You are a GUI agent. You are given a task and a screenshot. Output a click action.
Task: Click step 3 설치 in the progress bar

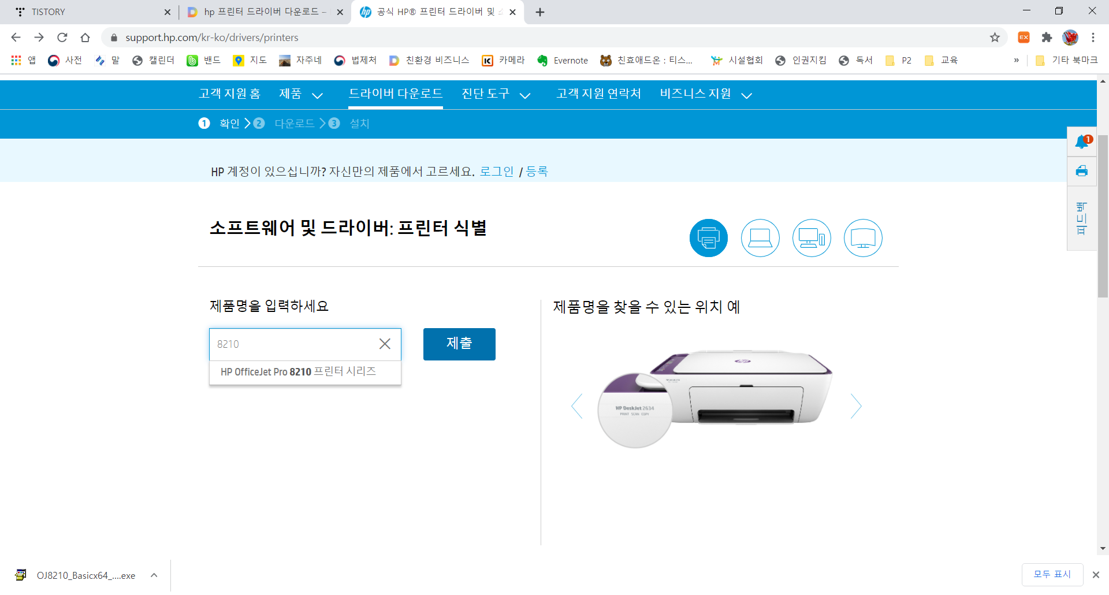[x=349, y=124]
